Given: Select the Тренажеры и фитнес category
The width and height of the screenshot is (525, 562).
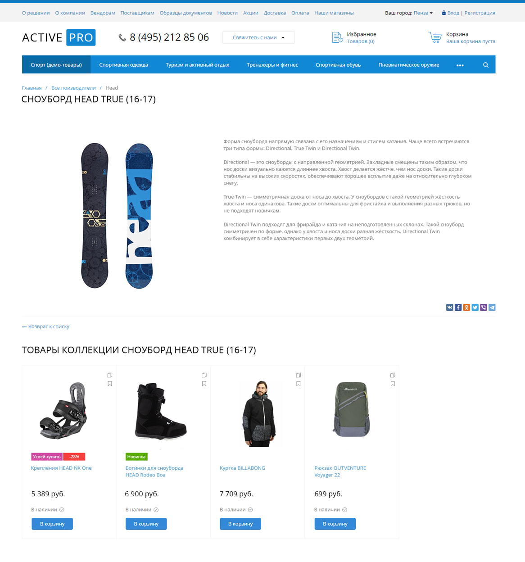Looking at the screenshot, I should tap(272, 65).
